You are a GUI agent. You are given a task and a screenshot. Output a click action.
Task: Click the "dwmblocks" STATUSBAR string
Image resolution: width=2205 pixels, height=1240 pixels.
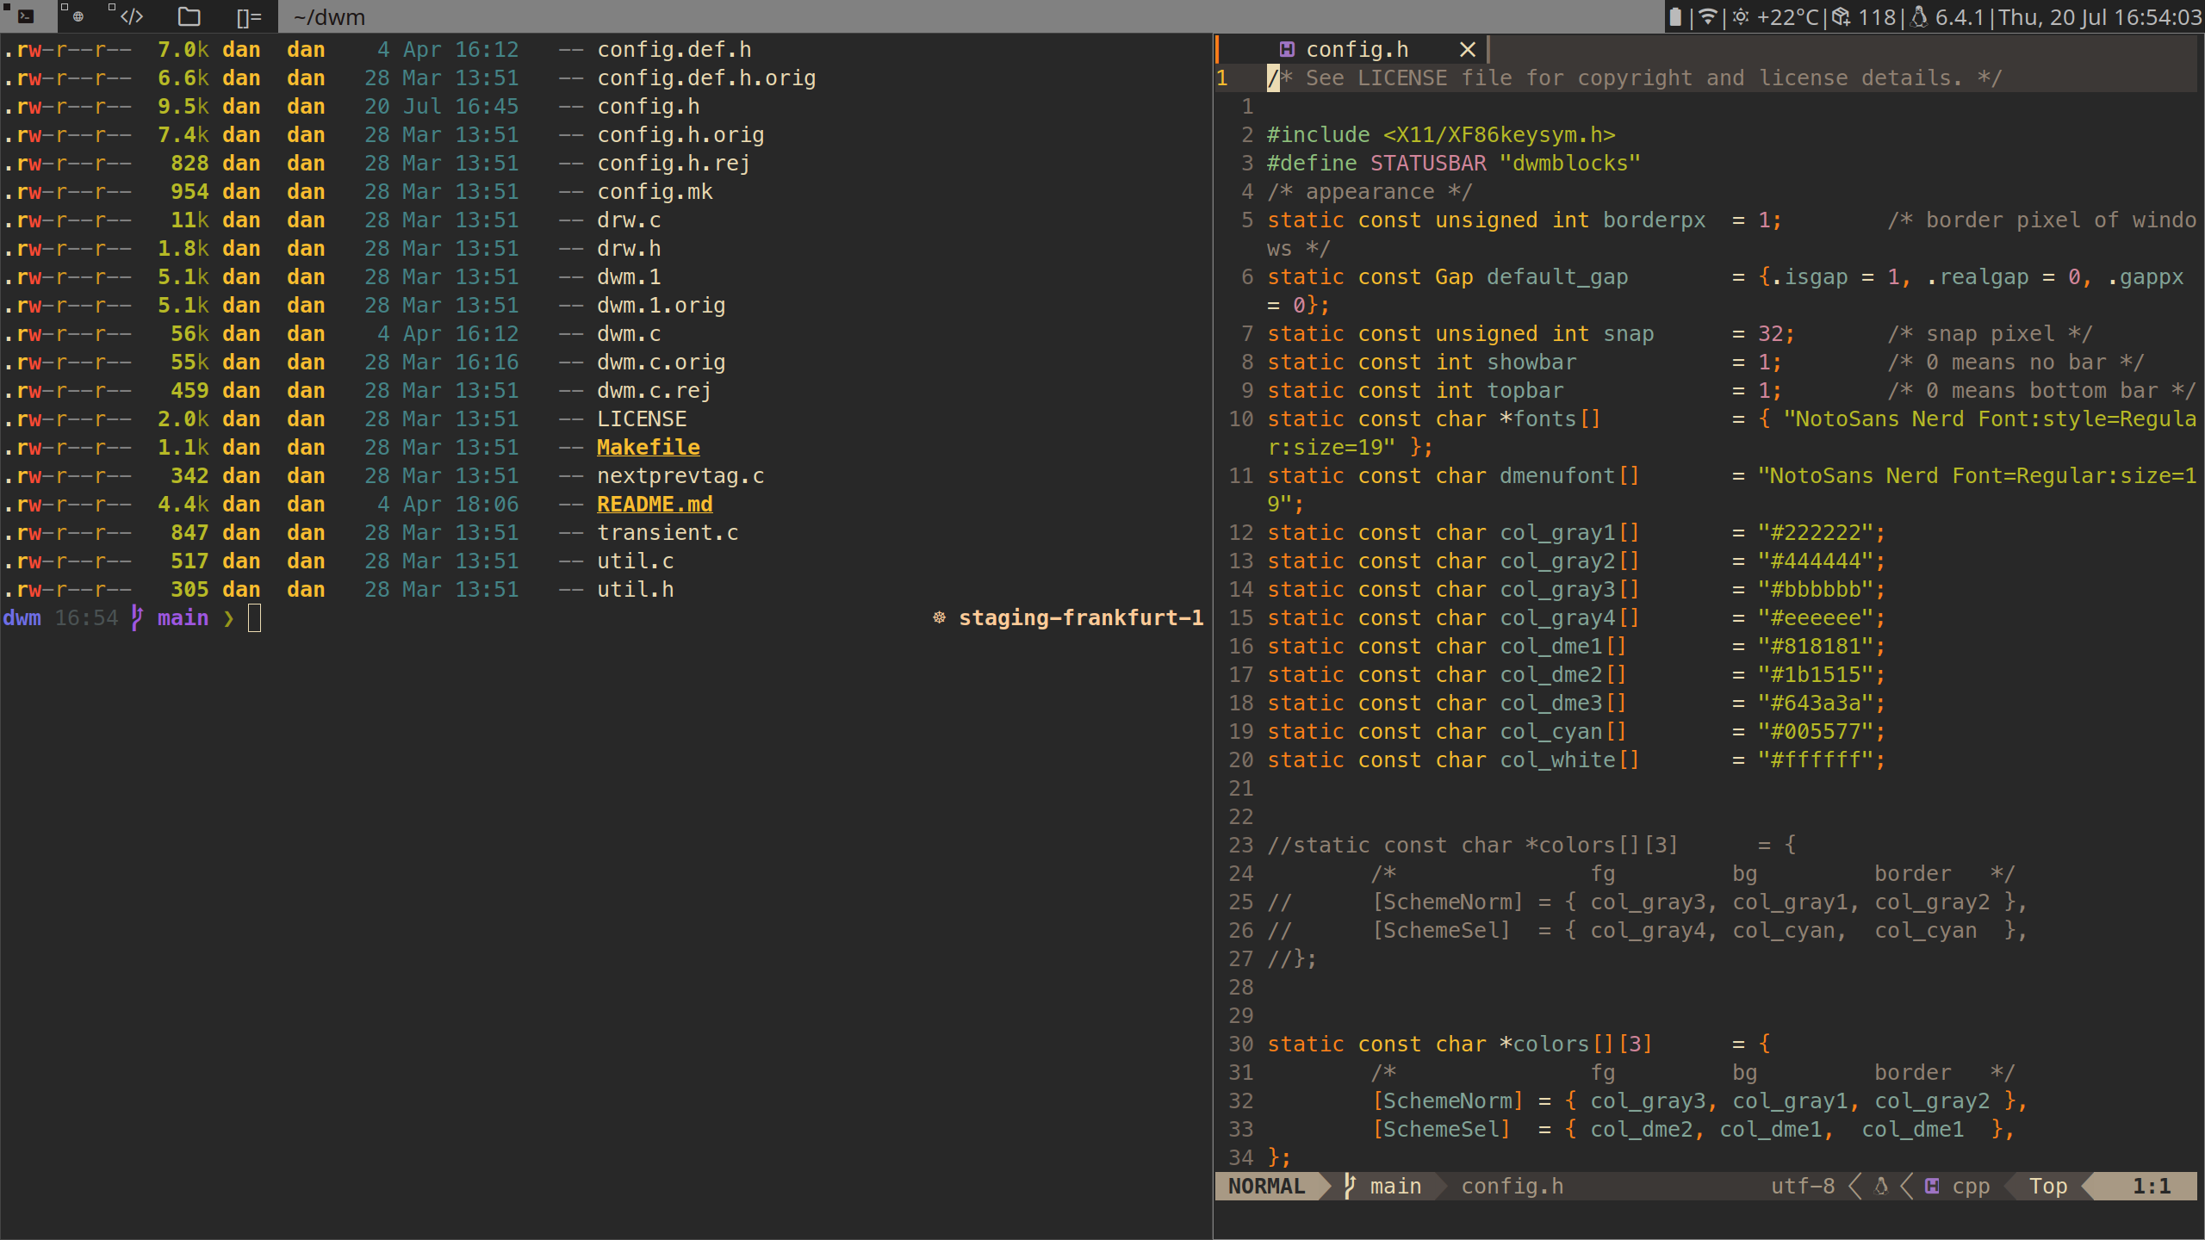pyautogui.click(x=1570, y=163)
